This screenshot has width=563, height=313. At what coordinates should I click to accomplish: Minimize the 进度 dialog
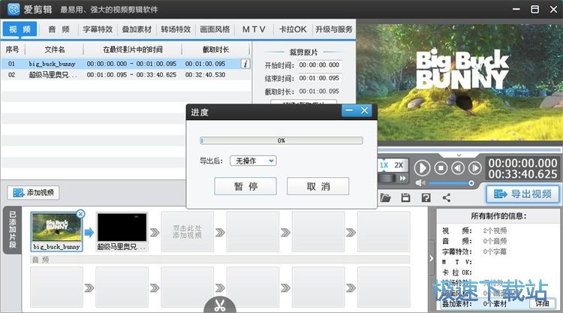(x=349, y=110)
